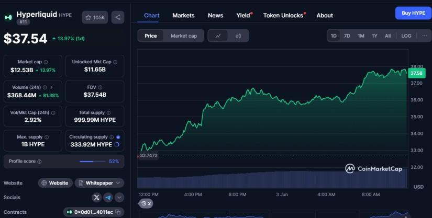Open the Markets tab
The height and width of the screenshot is (218, 432).
pyautogui.click(x=183, y=15)
